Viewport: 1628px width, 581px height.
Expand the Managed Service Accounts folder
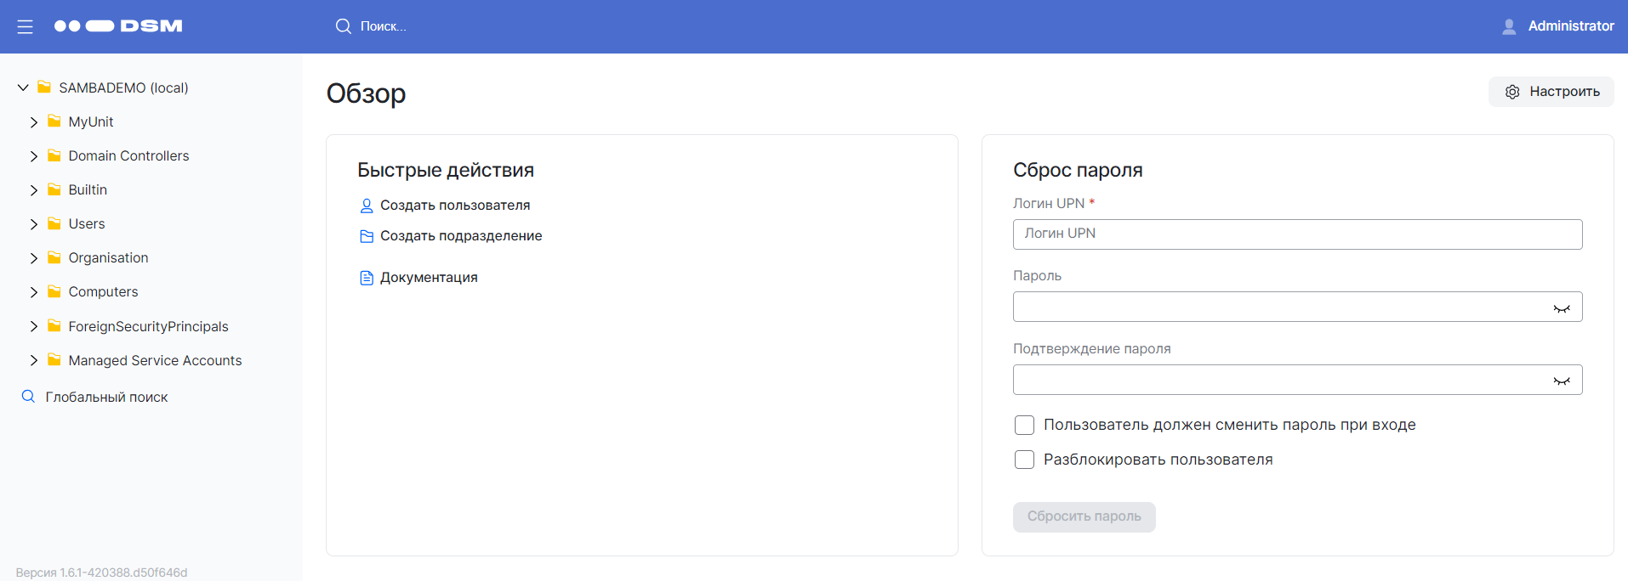click(34, 361)
